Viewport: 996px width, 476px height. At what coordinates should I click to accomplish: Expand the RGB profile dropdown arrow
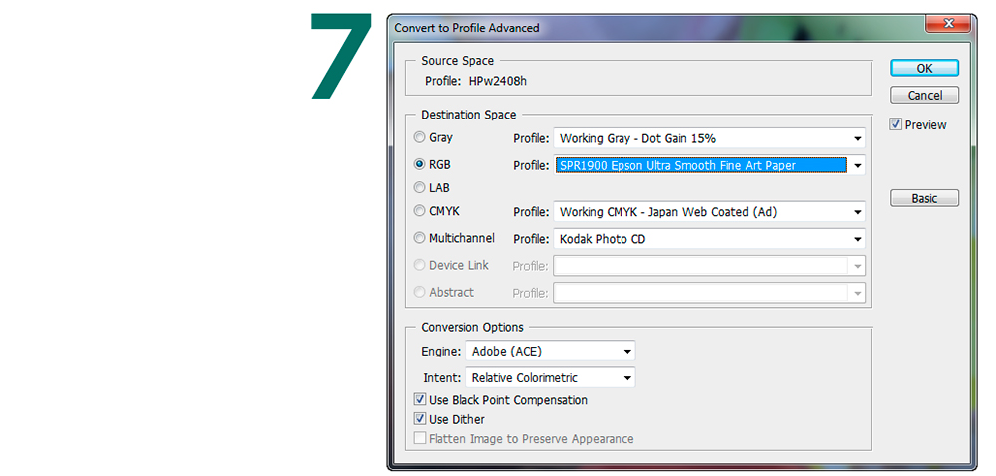pos(857,166)
